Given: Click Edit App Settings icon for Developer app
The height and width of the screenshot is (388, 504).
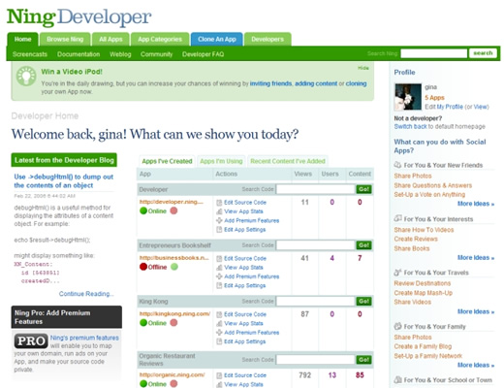Looking at the screenshot, I should point(219,230).
